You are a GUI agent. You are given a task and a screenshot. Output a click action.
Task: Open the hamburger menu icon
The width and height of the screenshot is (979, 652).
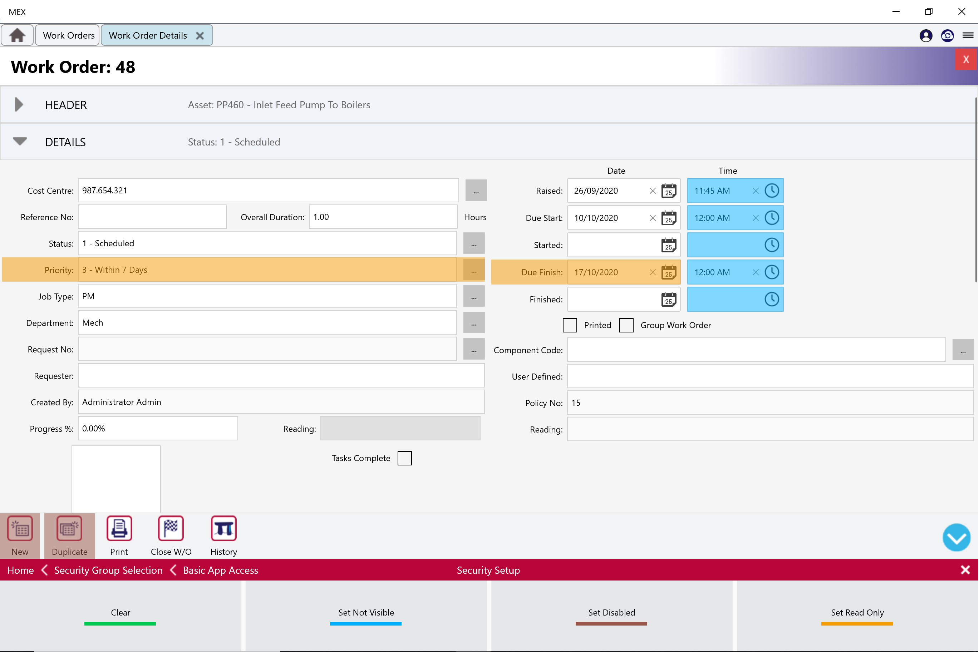coord(968,36)
